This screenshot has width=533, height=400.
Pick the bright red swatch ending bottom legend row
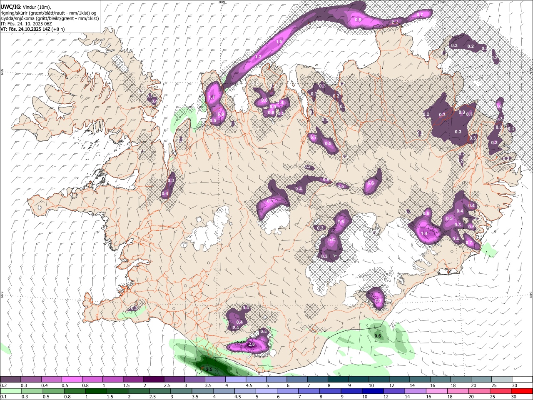pos(522,391)
